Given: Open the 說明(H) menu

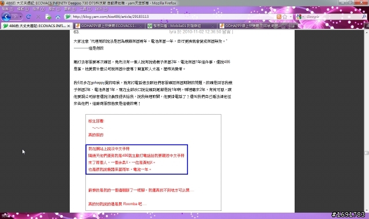Looking at the screenshot, I should 101,9.
